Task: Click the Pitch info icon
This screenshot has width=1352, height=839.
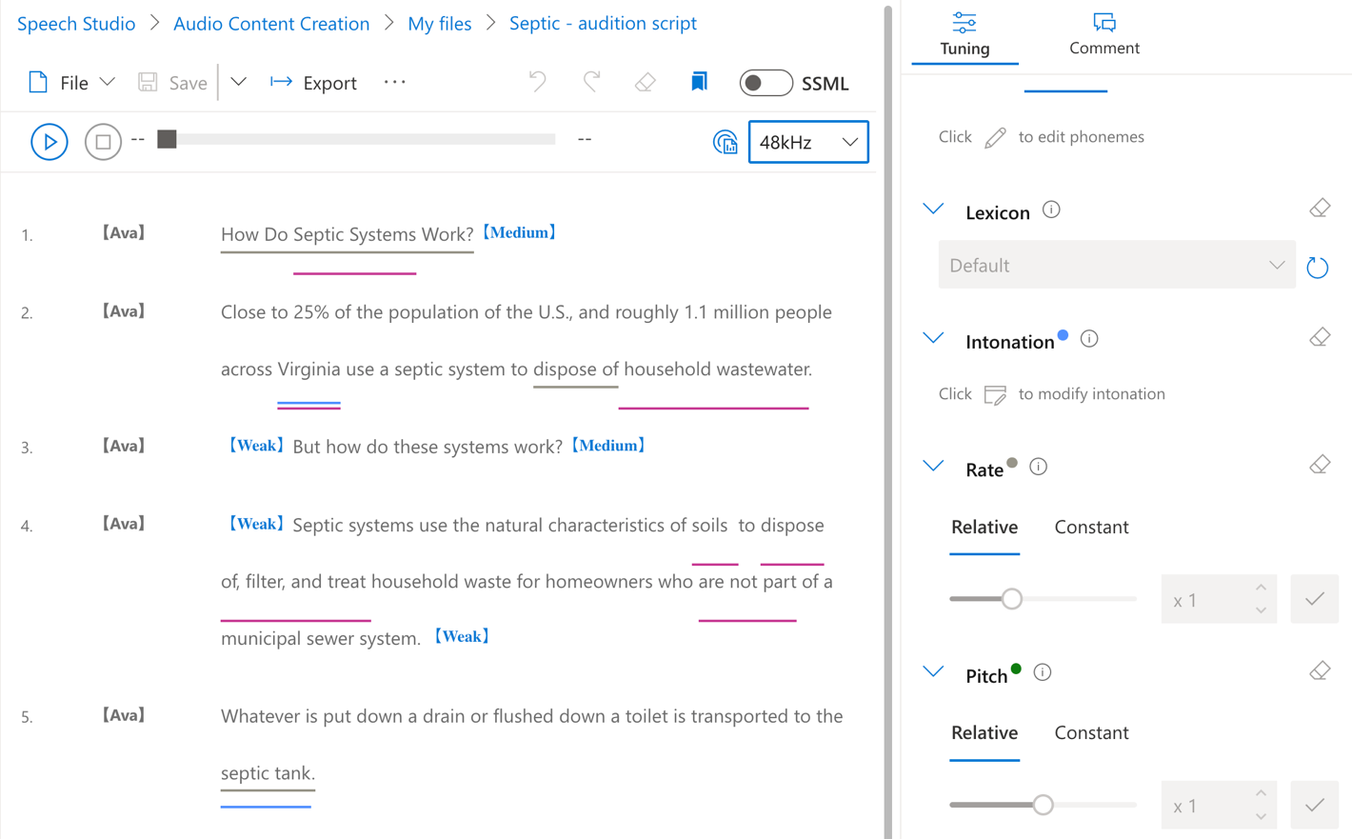Action: [x=1043, y=672]
